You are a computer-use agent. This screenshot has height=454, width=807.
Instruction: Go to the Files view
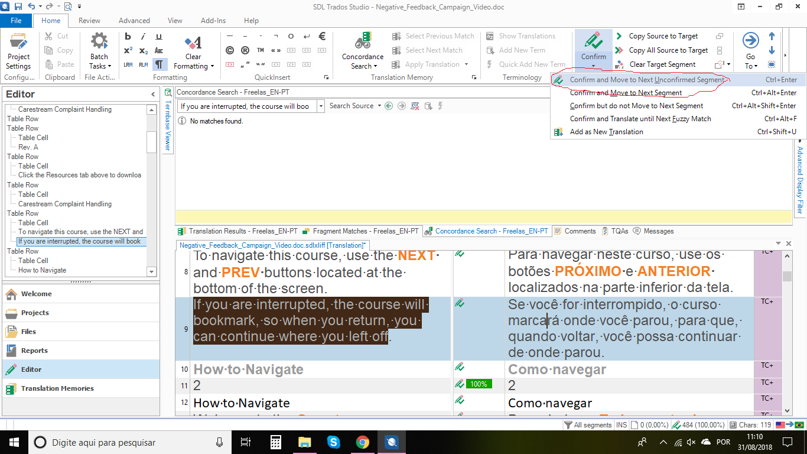click(x=81, y=332)
